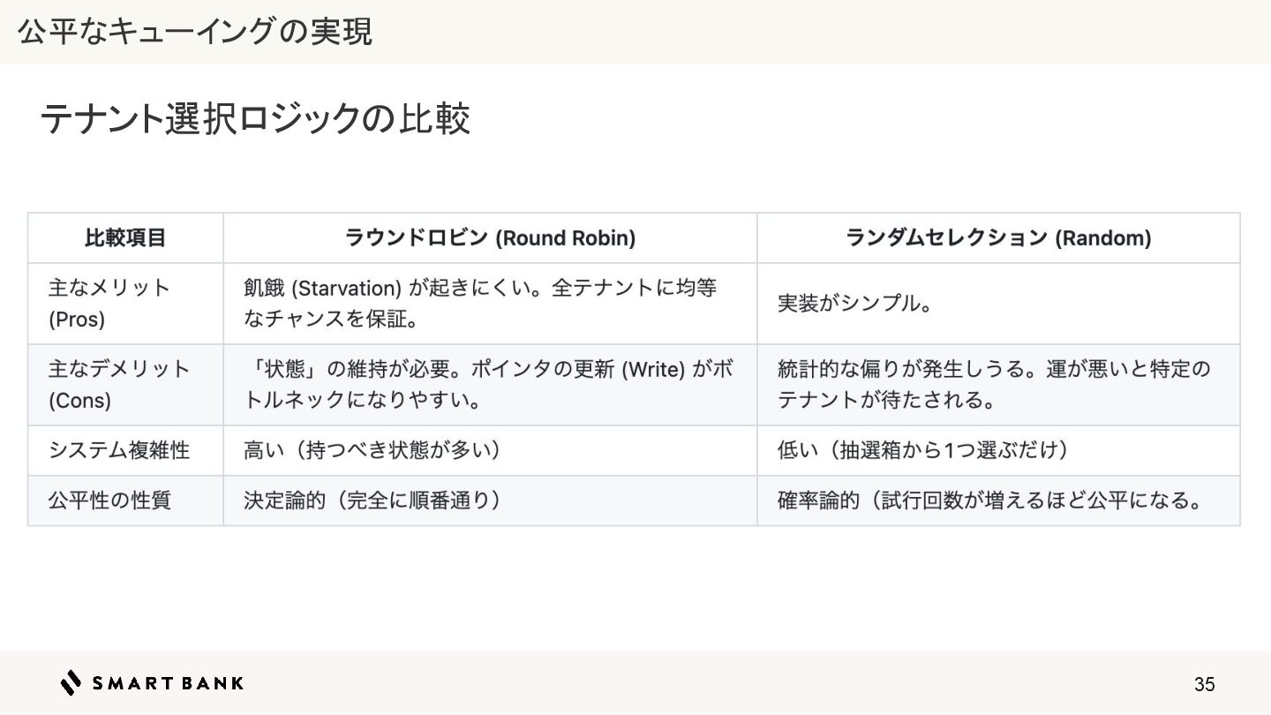Select the ランダムセレクション (Random) header cell
The height and width of the screenshot is (715, 1271).
(x=998, y=238)
